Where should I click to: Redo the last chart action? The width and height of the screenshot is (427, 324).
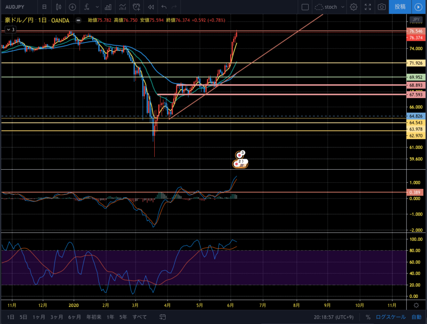pyautogui.click(x=174, y=7)
